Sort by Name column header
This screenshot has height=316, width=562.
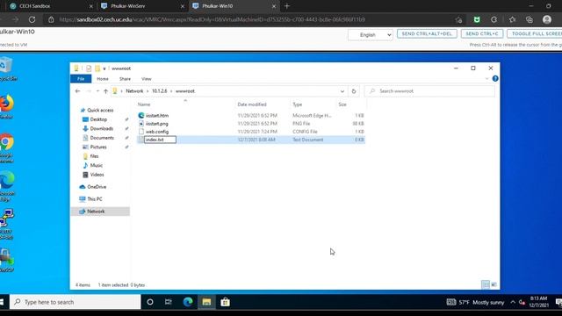[144, 104]
